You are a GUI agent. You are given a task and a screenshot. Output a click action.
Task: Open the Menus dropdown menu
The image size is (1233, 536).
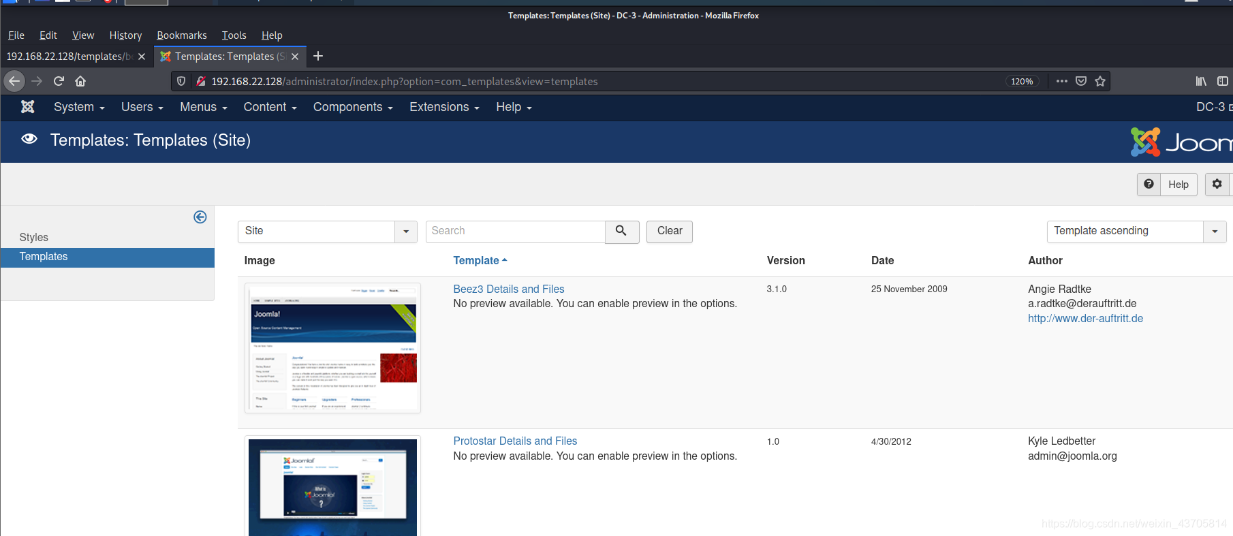tap(204, 107)
